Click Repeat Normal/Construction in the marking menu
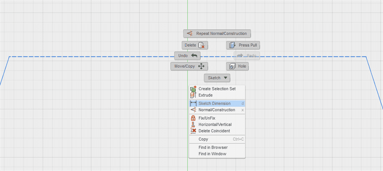 217,34
